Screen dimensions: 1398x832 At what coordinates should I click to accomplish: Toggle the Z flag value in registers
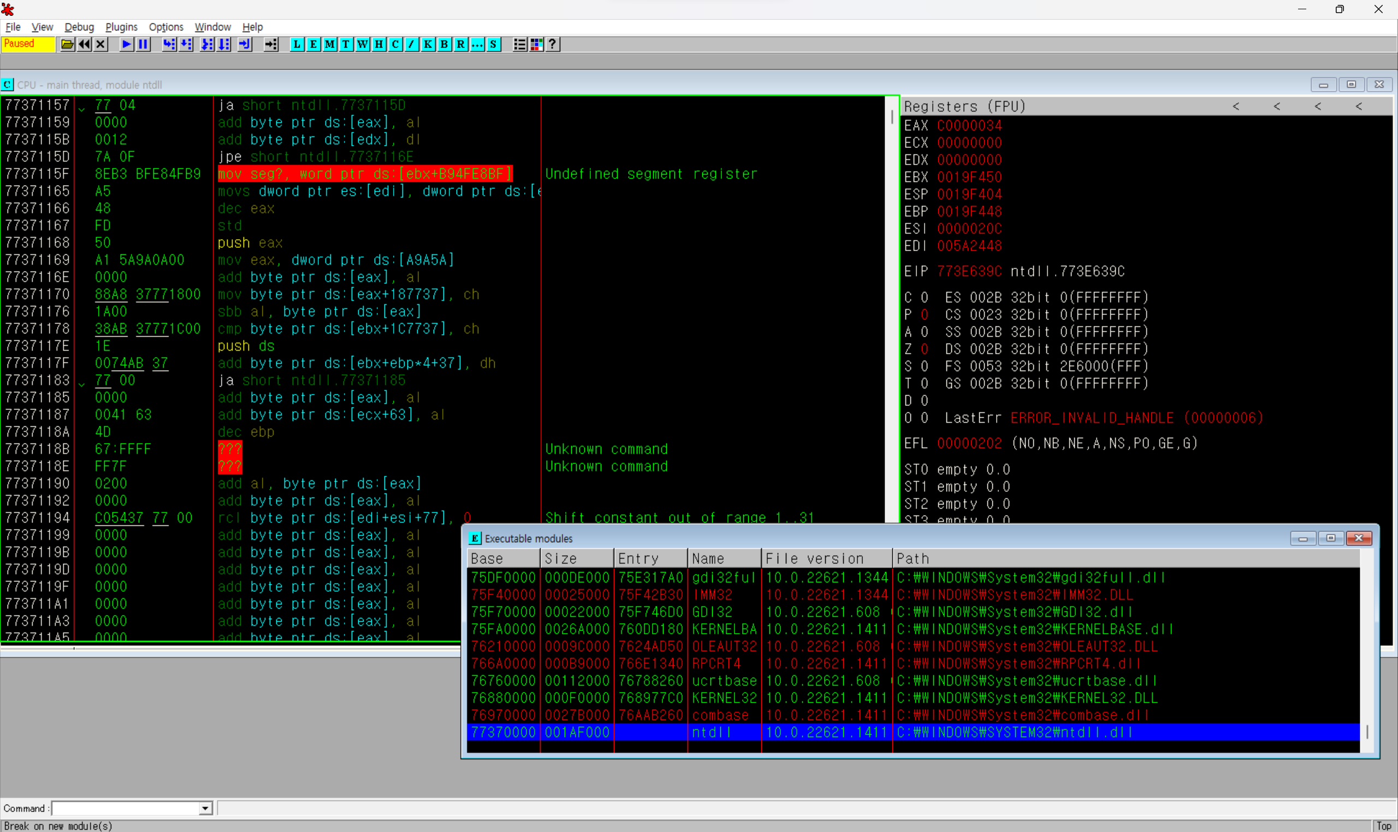[x=924, y=349]
